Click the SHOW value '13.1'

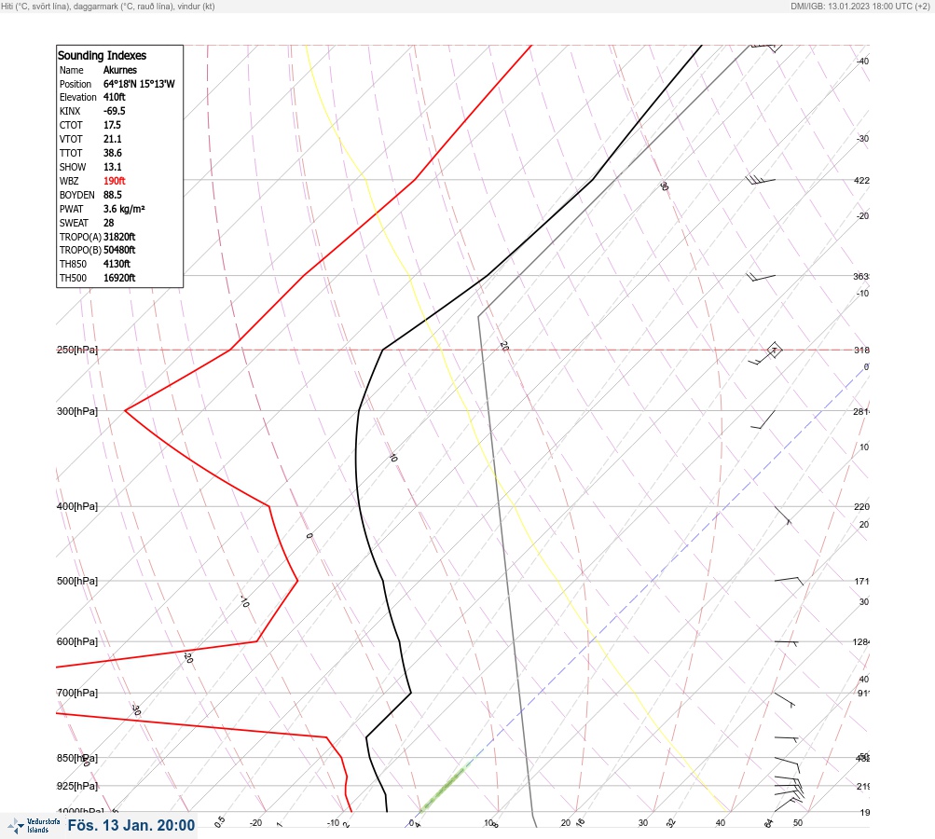pos(112,167)
